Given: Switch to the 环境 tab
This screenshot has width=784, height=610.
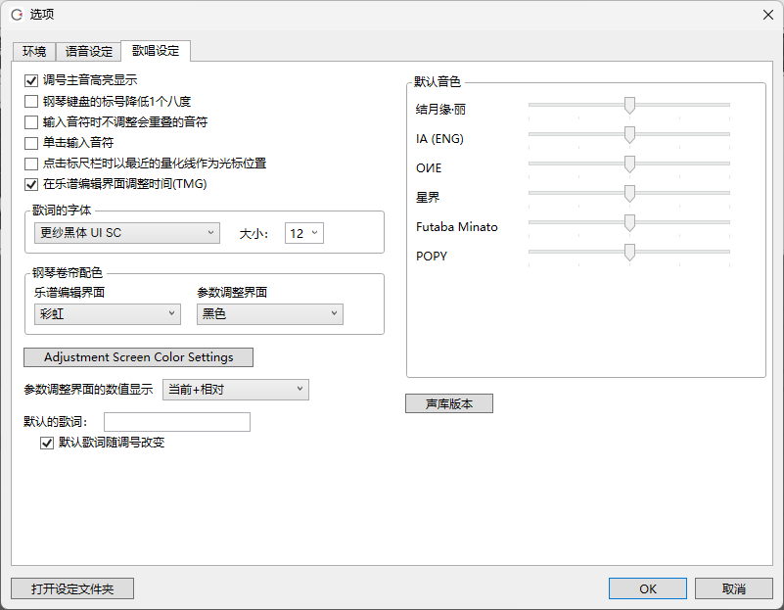Looking at the screenshot, I should [34, 52].
